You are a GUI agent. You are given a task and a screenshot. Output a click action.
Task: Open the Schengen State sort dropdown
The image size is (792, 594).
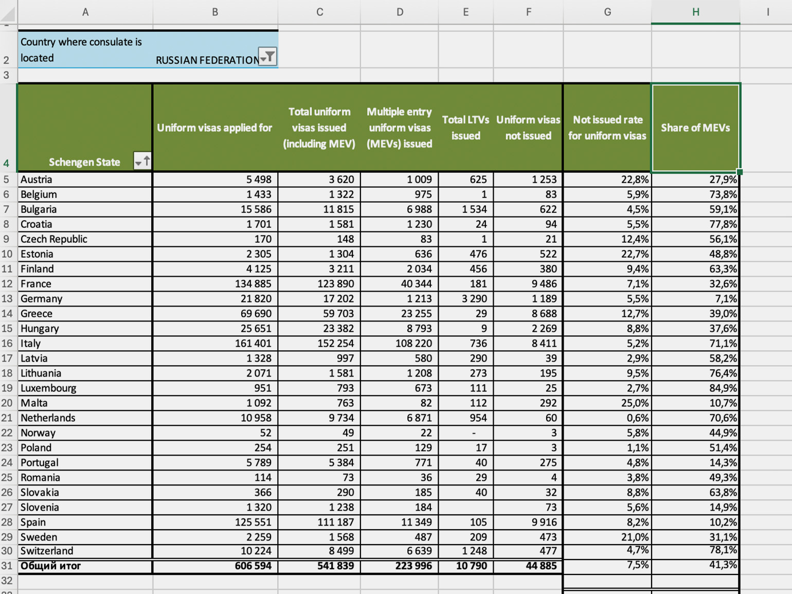(142, 161)
